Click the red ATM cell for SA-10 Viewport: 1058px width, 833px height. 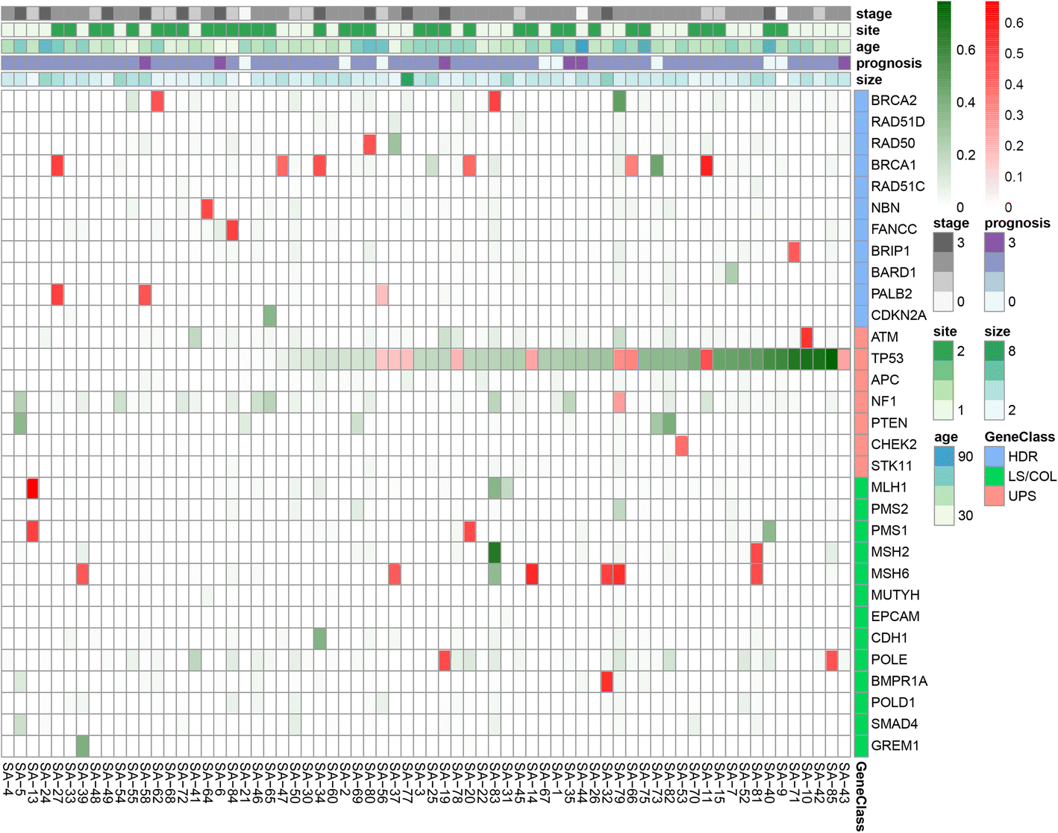[807, 337]
